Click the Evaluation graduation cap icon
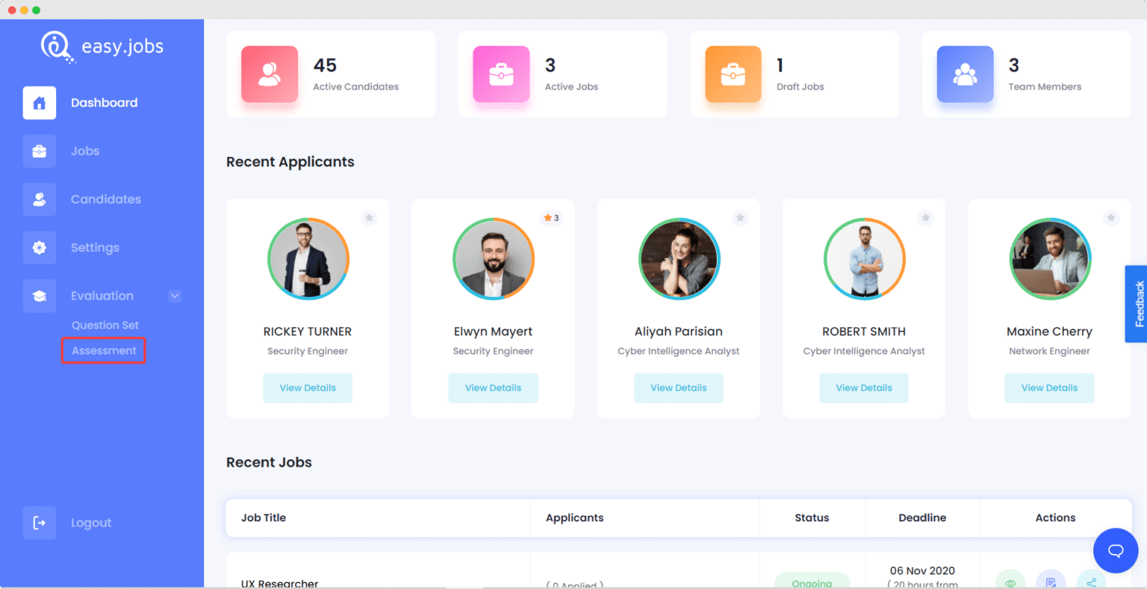 tap(39, 296)
